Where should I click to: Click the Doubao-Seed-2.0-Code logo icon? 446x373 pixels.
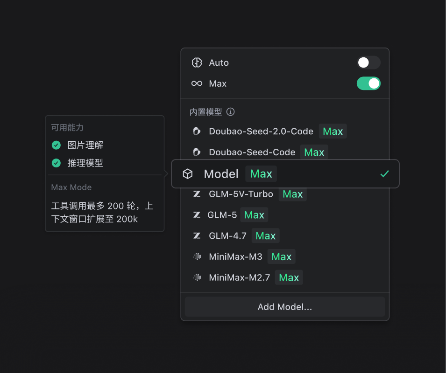(x=197, y=131)
